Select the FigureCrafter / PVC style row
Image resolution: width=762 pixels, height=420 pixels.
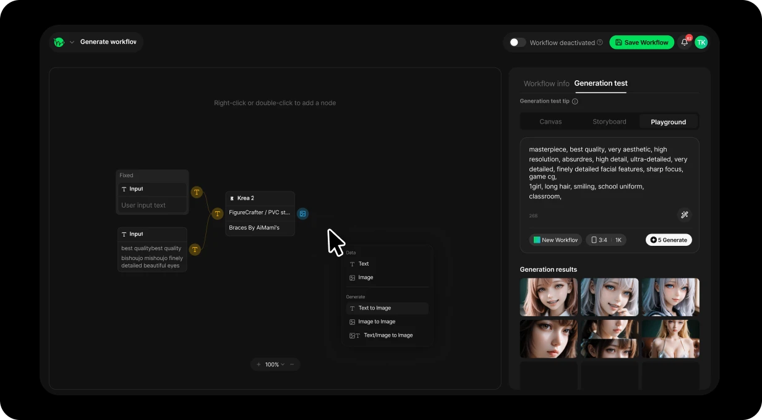click(260, 212)
